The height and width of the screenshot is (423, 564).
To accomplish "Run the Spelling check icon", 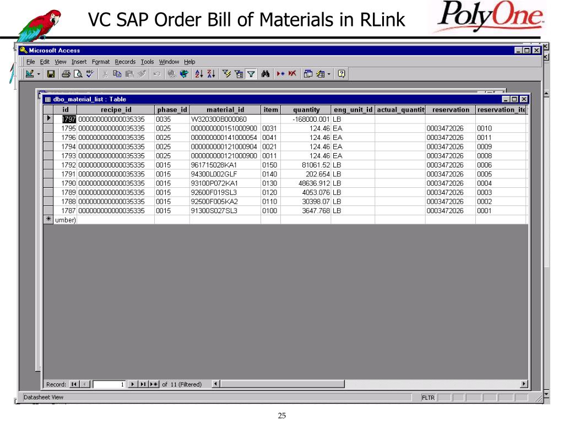I will click(x=90, y=74).
